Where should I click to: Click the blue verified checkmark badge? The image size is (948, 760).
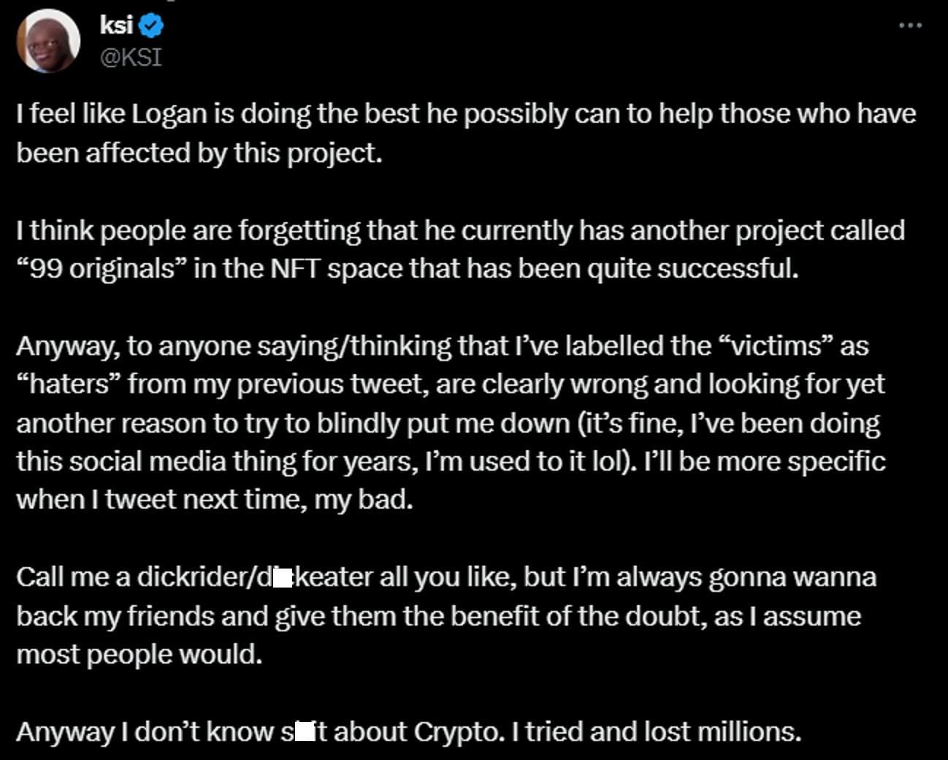point(151,26)
